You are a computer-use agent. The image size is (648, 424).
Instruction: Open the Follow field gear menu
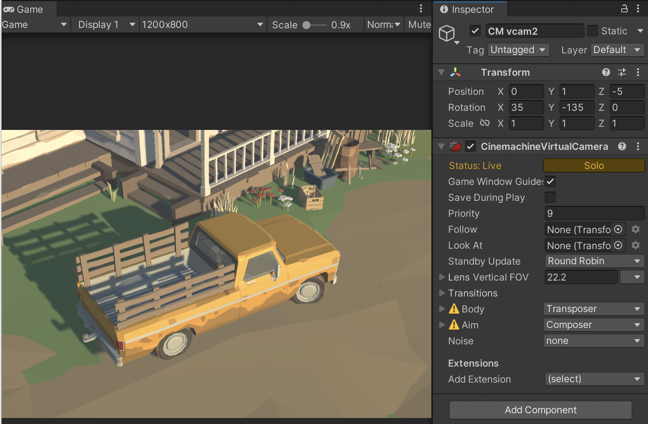pos(636,229)
